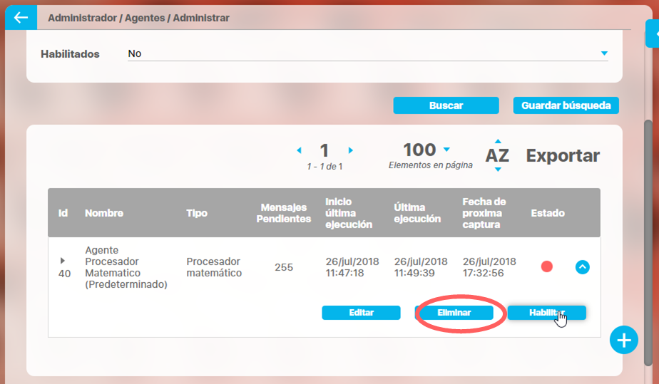Go to next page arrow
This screenshot has height=384, width=659.
[x=351, y=150]
